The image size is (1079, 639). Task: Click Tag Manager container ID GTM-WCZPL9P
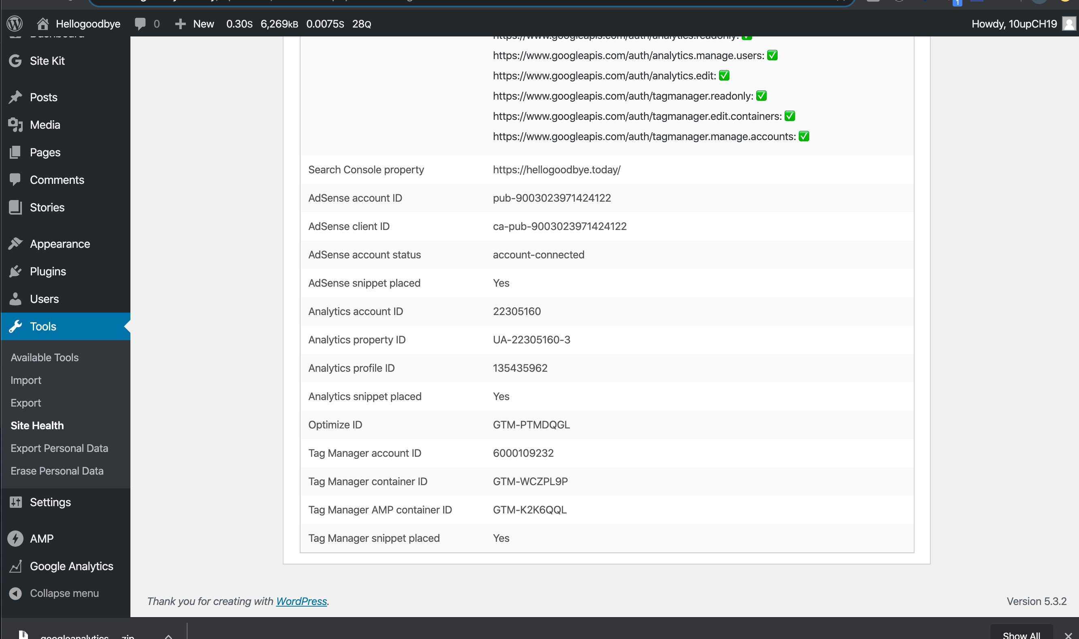pos(530,481)
